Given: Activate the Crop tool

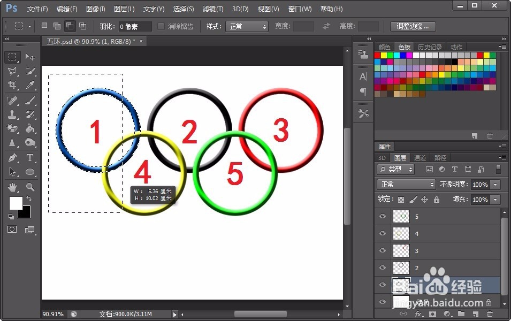Looking at the screenshot, I should click(12, 85).
